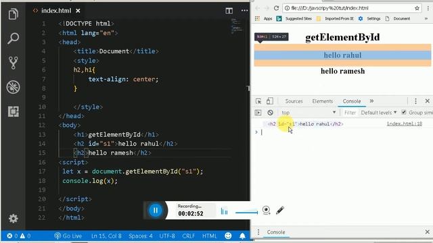The width and height of the screenshot is (433, 243).
Task: Open the Debug view icon
Action: point(13,87)
